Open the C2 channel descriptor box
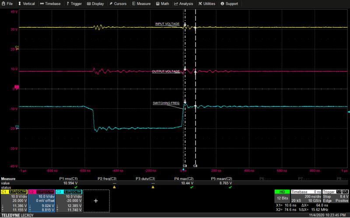This screenshot has height=218, width=350. click(x=42, y=201)
